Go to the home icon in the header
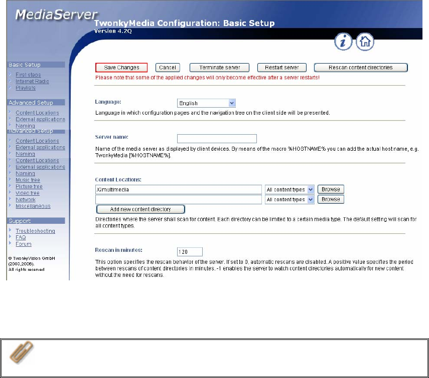This screenshot has height=378, width=429. (365, 42)
